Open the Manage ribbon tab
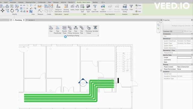 56,2
